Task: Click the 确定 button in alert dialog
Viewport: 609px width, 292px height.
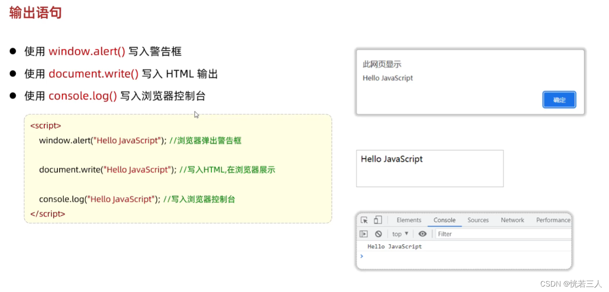Action: coord(559,100)
